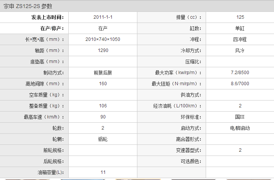Click the dimensions value 2010×740×1050
This screenshot has height=180, width=274.
[103, 39]
